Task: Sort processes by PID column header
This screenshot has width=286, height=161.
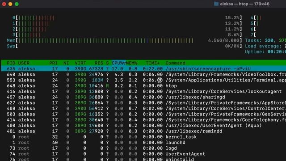Action: 11,63
